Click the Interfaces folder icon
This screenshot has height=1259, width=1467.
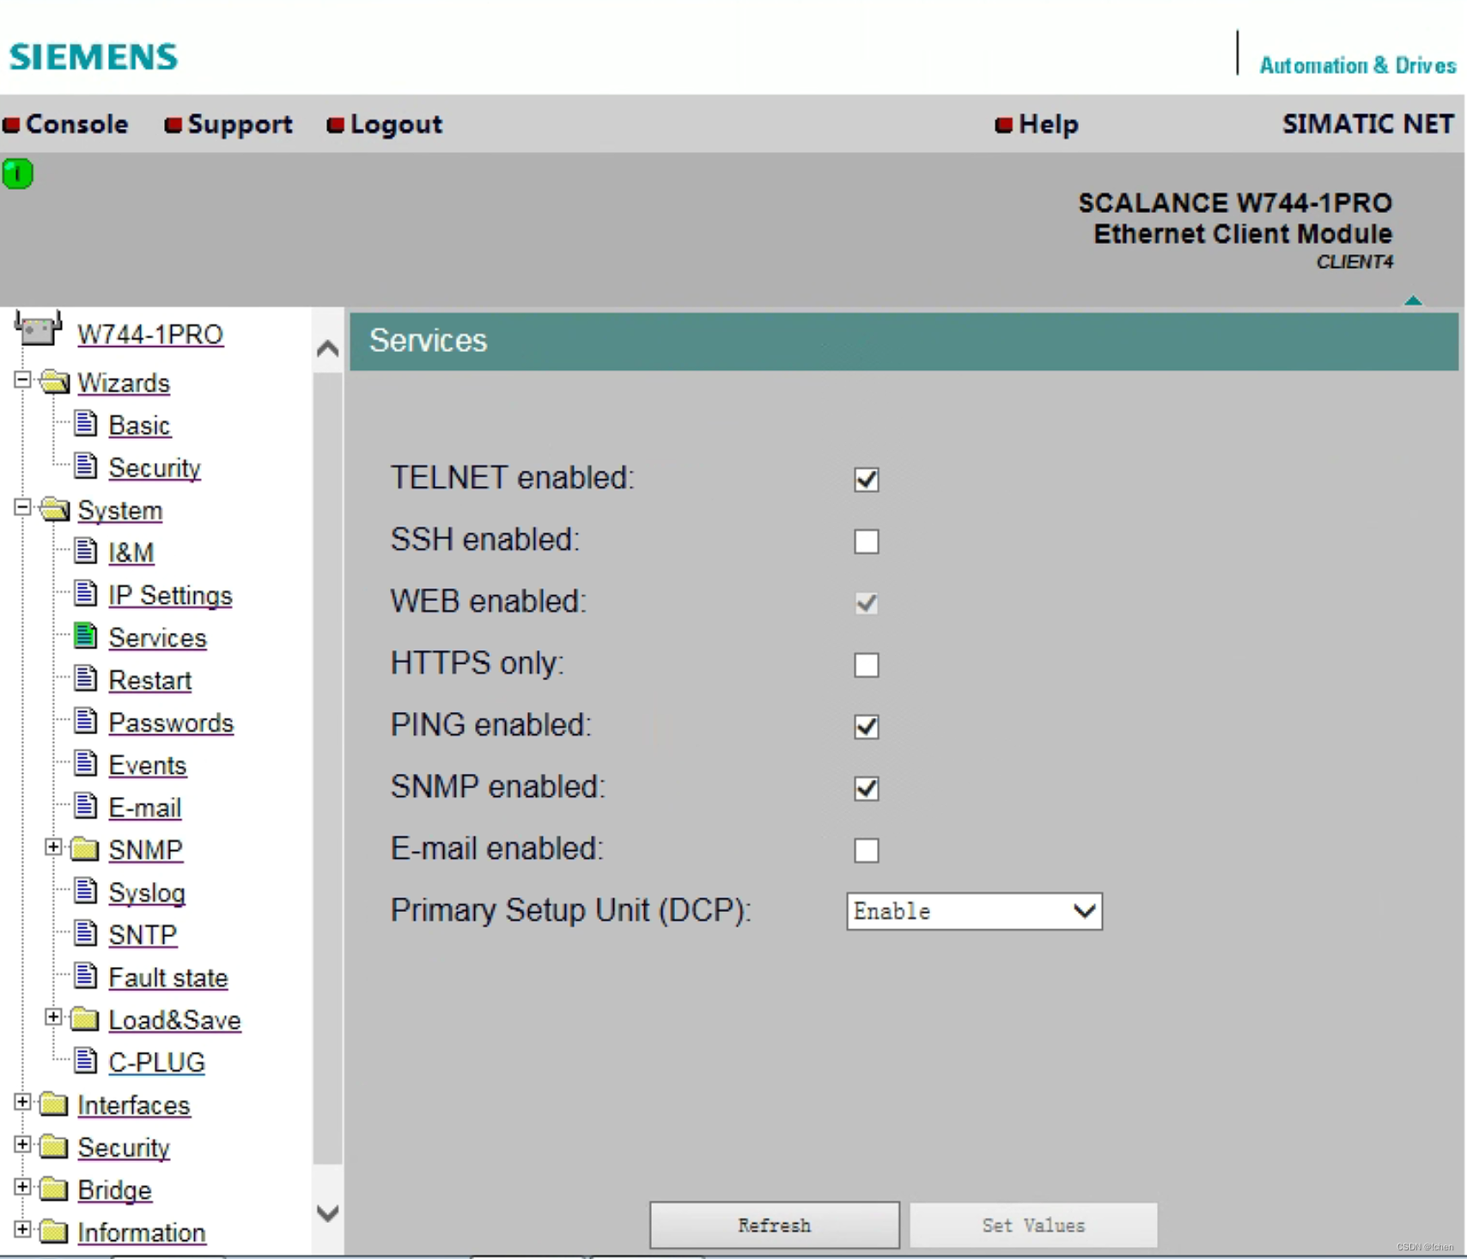pyautogui.click(x=55, y=1104)
